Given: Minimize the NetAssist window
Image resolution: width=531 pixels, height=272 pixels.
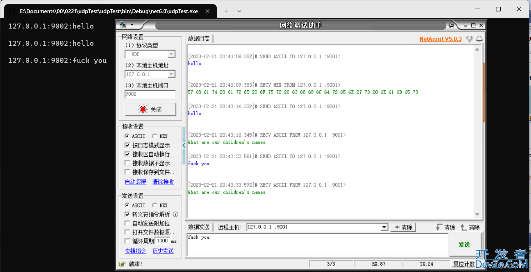Looking at the screenshot, I should coord(466,25).
